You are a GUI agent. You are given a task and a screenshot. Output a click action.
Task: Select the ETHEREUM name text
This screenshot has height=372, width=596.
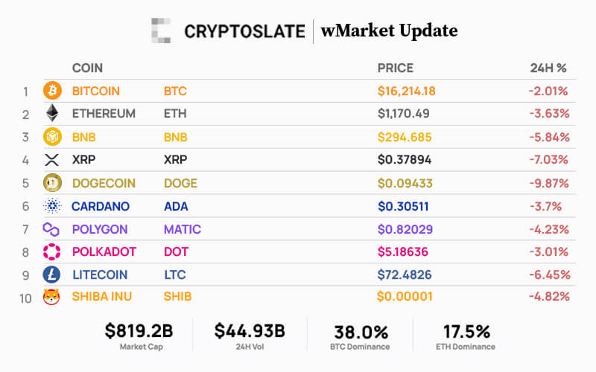click(x=104, y=114)
